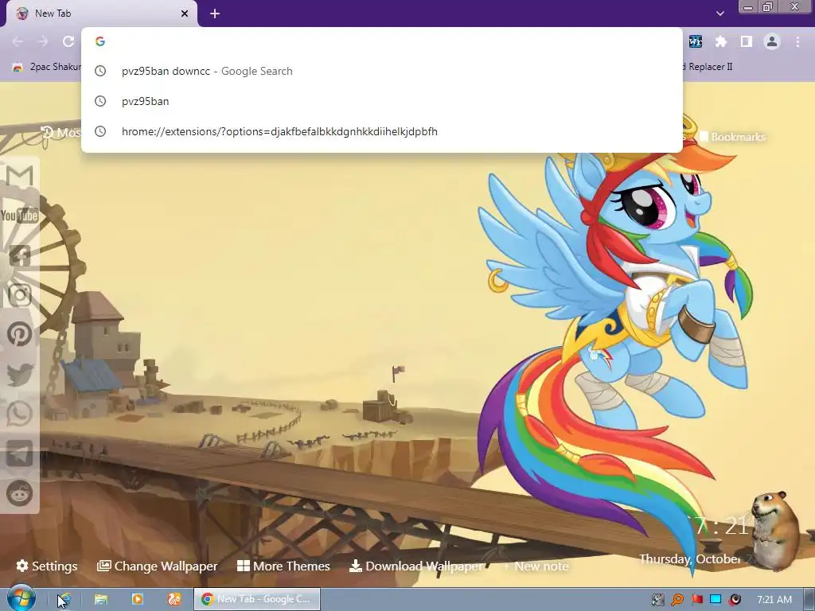
Task: Open Reddit from the sidebar
Action: pos(20,493)
